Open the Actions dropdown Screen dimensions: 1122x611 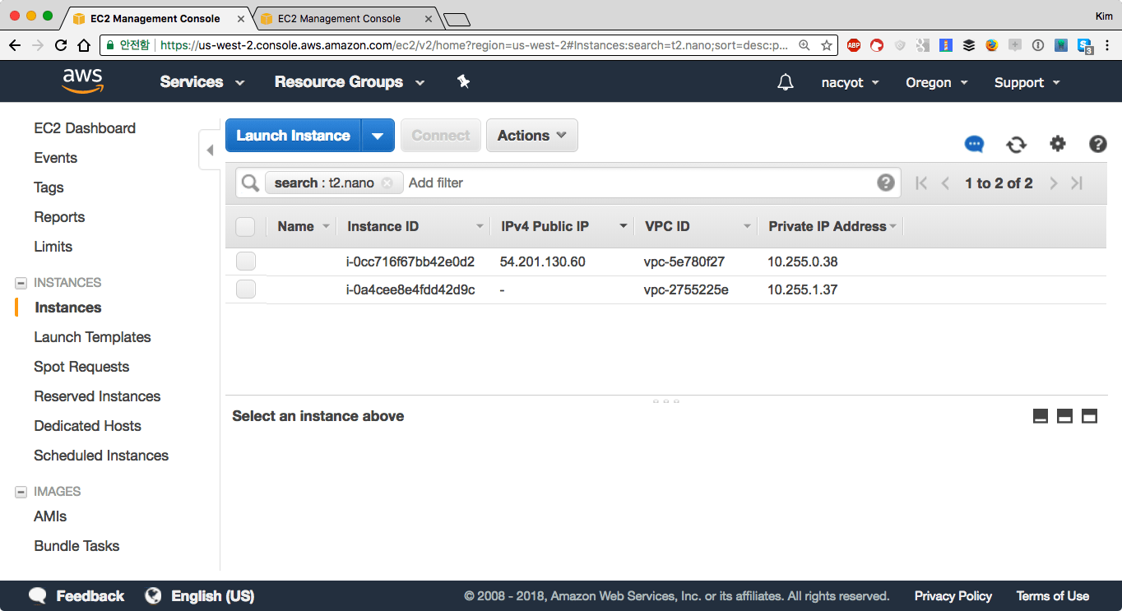coord(531,136)
